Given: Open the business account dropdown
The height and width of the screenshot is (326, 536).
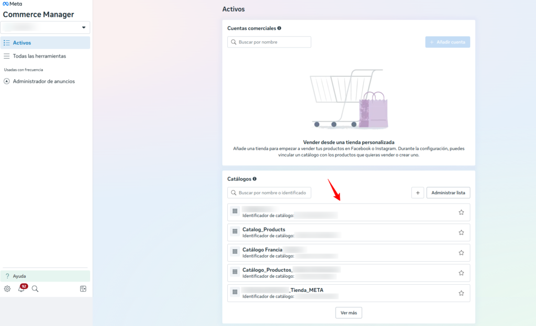Looking at the screenshot, I should pos(45,27).
